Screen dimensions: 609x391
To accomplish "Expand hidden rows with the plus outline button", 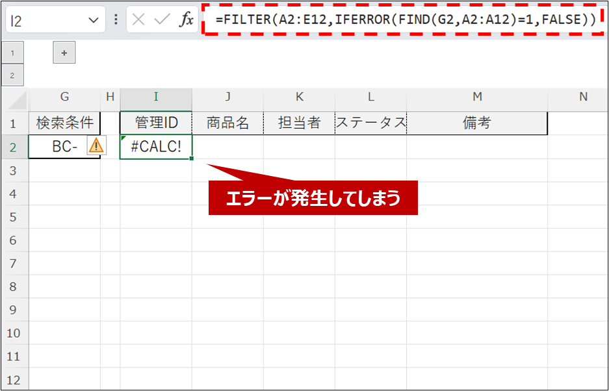I will coord(63,53).
